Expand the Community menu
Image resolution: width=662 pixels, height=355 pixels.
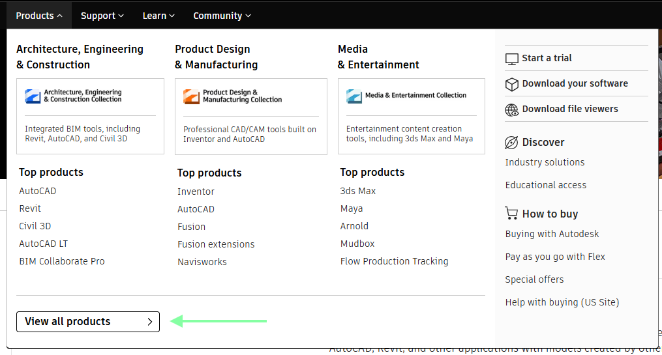point(222,16)
